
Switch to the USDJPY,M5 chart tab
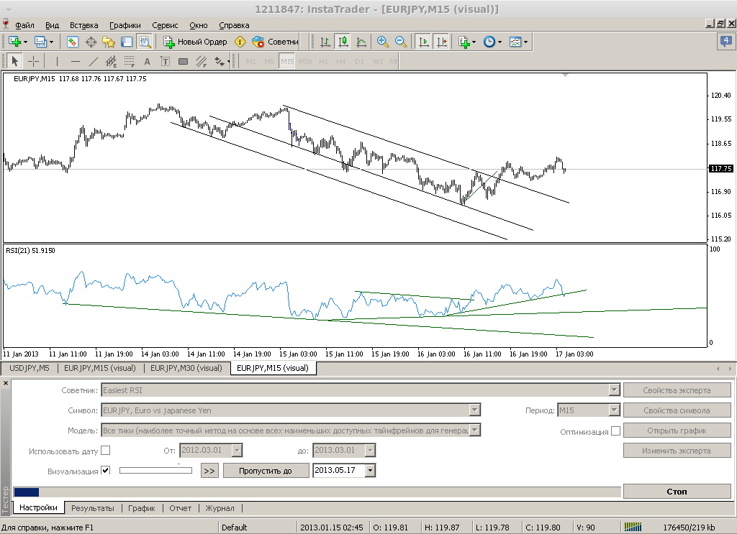coord(29,368)
